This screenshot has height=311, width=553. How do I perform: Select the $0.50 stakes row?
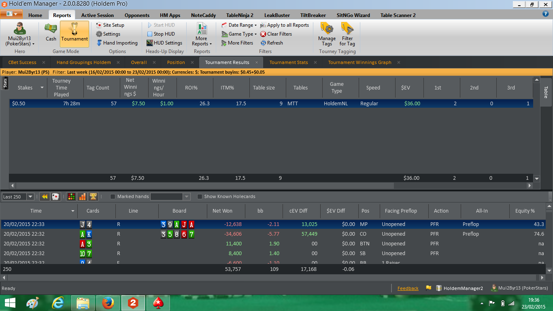click(x=271, y=103)
